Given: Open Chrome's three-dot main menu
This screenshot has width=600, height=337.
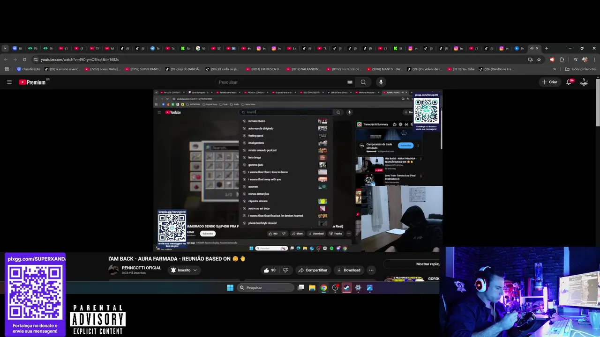Looking at the screenshot, I should coord(594,59).
